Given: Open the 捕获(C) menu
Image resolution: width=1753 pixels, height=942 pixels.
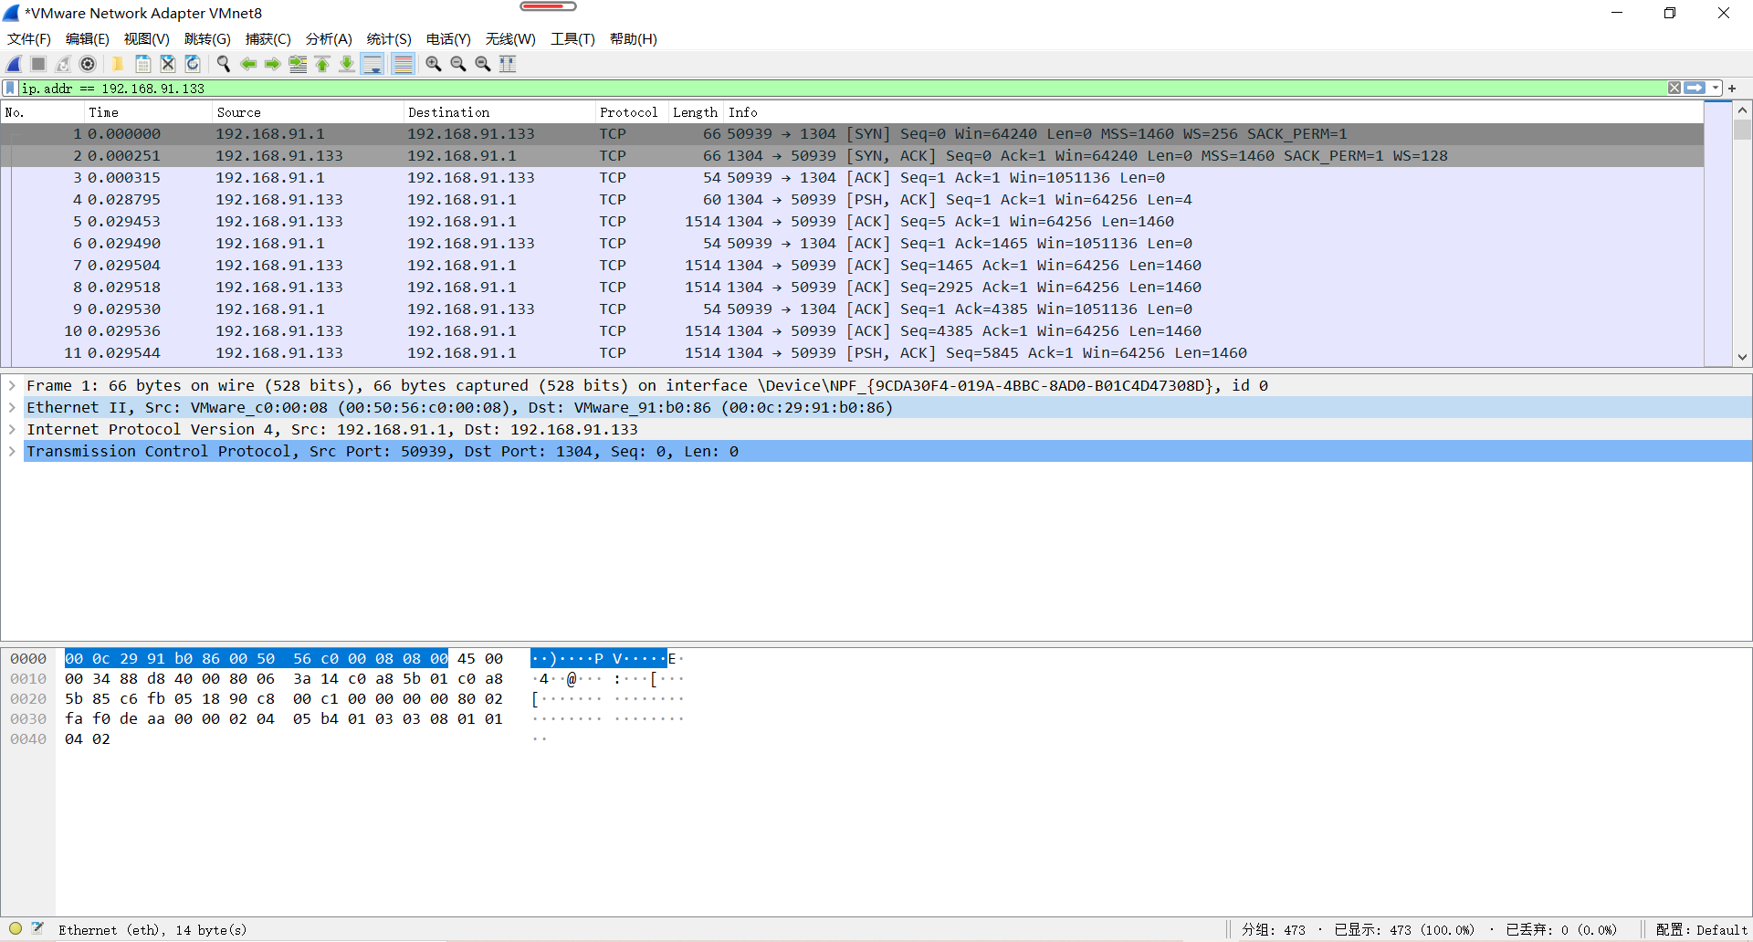Looking at the screenshot, I should click(x=268, y=39).
